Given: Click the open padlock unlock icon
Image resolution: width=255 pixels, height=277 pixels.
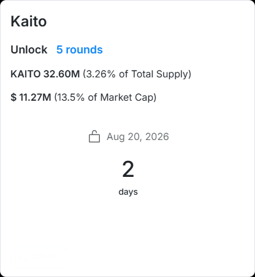Looking at the screenshot, I should (x=94, y=136).
